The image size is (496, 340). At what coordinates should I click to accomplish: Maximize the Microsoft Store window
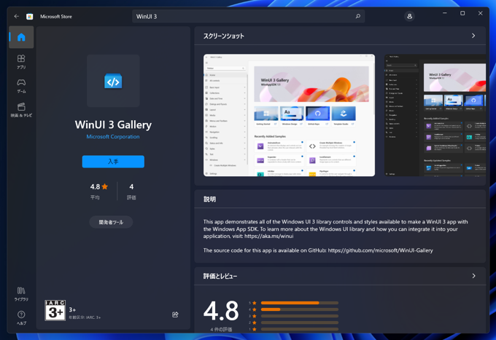(462, 13)
